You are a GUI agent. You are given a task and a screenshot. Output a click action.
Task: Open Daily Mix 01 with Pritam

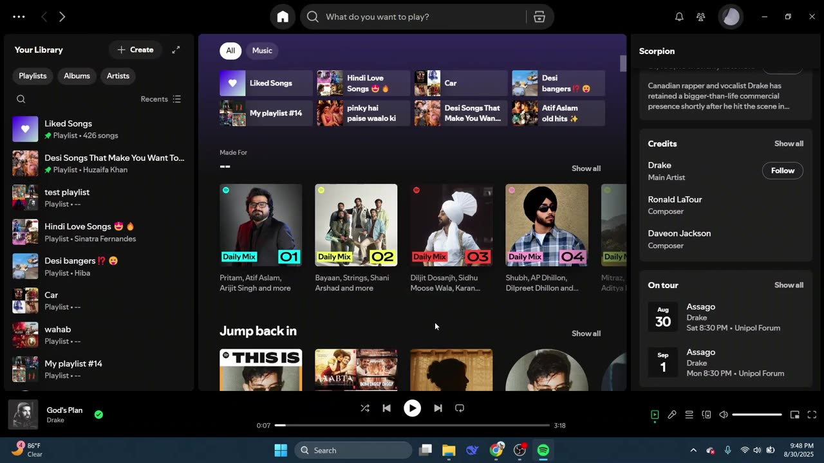point(261,239)
